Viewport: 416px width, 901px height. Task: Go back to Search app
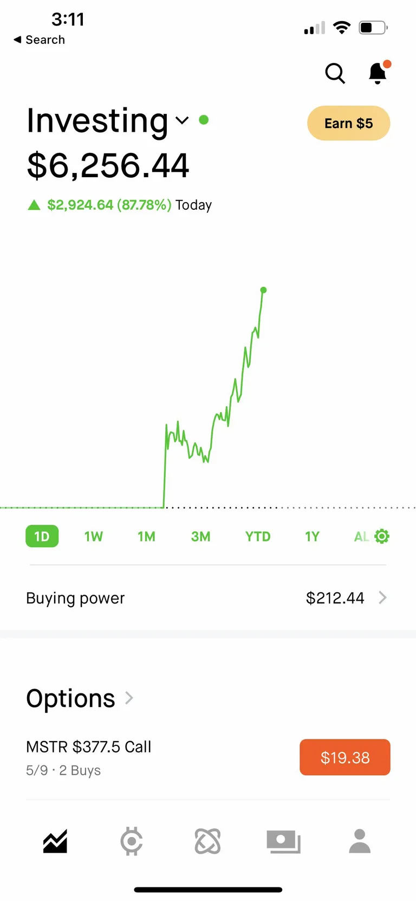coord(39,40)
